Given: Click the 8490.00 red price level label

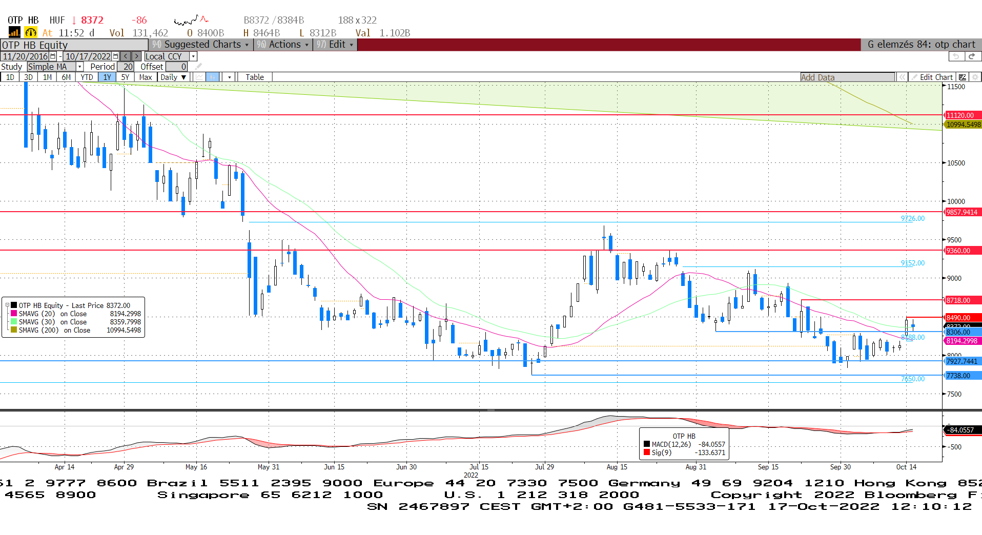Looking at the screenshot, I should 963,318.
